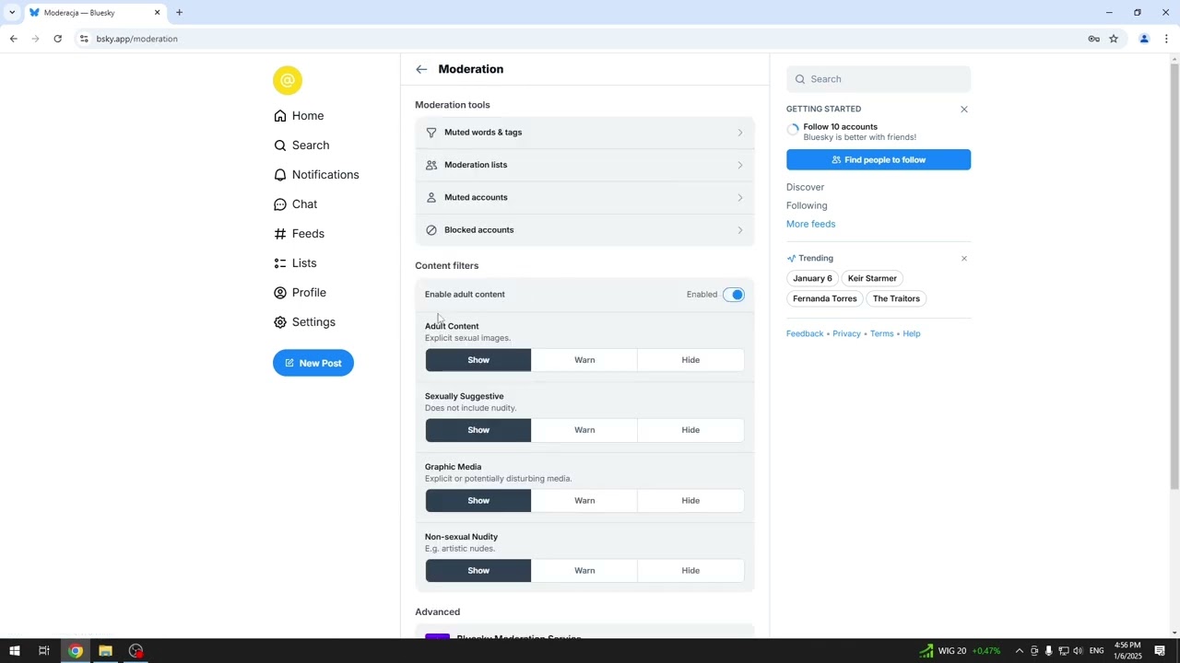This screenshot has width=1180, height=663.
Task: Go to Home in left navigation
Action: 299,116
